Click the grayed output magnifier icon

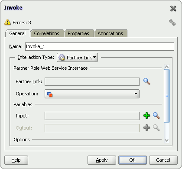click(156, 128)
